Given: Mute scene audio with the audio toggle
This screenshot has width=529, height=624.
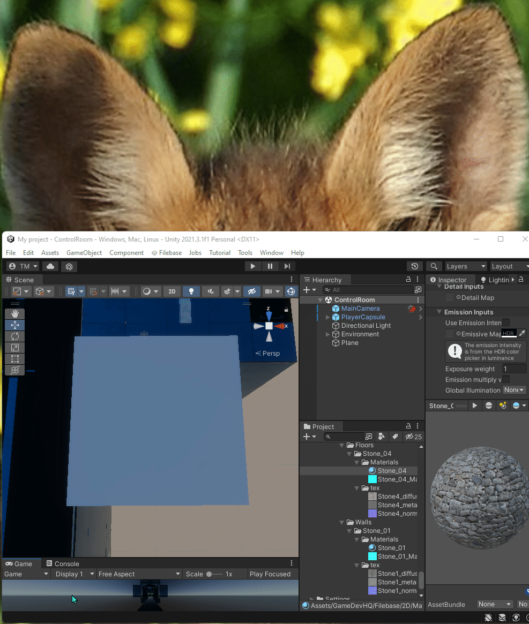Looking at the screenshot, I should (x=210, y=291).
